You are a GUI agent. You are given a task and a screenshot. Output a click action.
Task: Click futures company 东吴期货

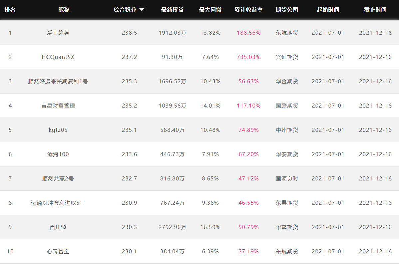click(287, 203)
